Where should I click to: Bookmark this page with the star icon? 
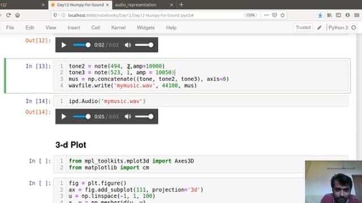click(x=283, y=15)
